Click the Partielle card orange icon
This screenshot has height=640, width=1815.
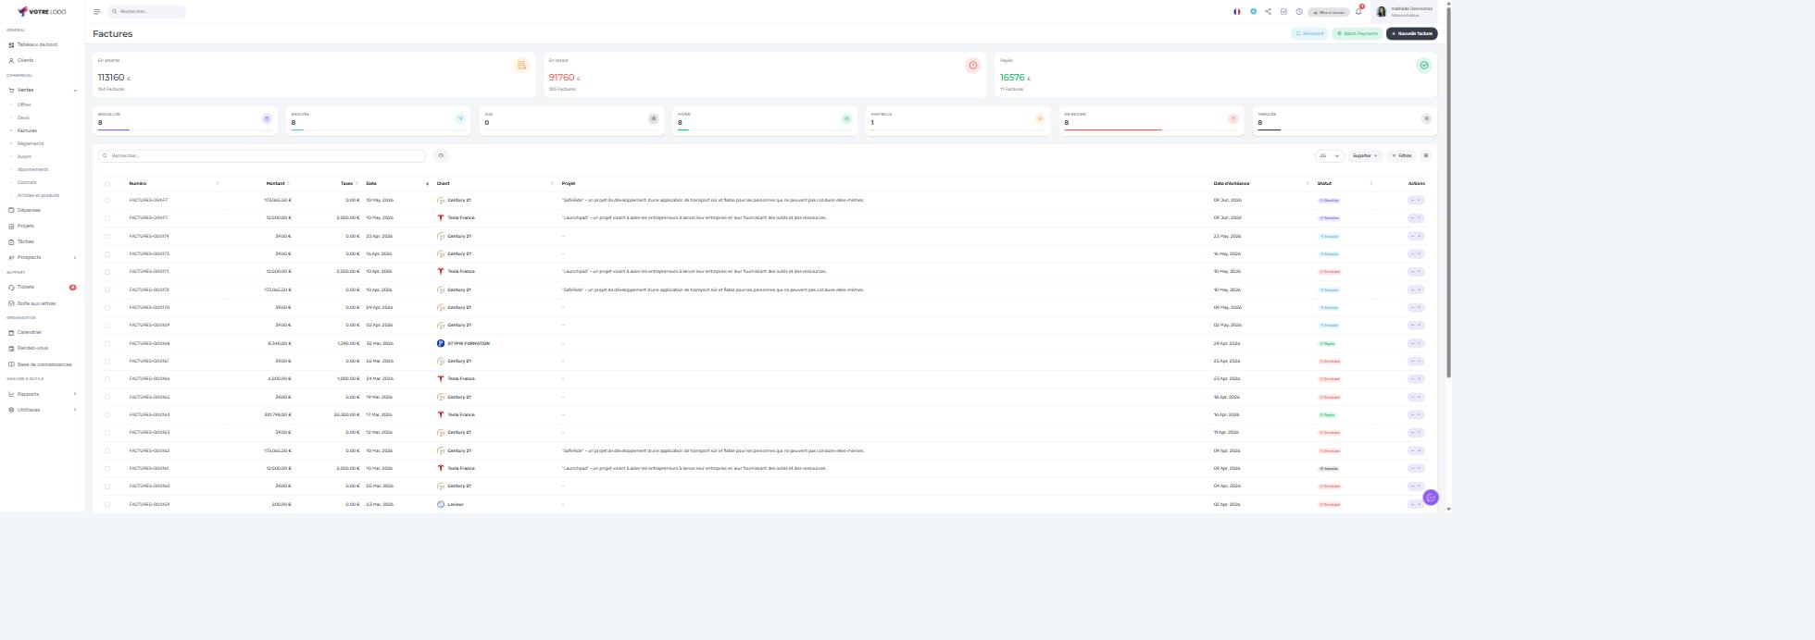1040,118
